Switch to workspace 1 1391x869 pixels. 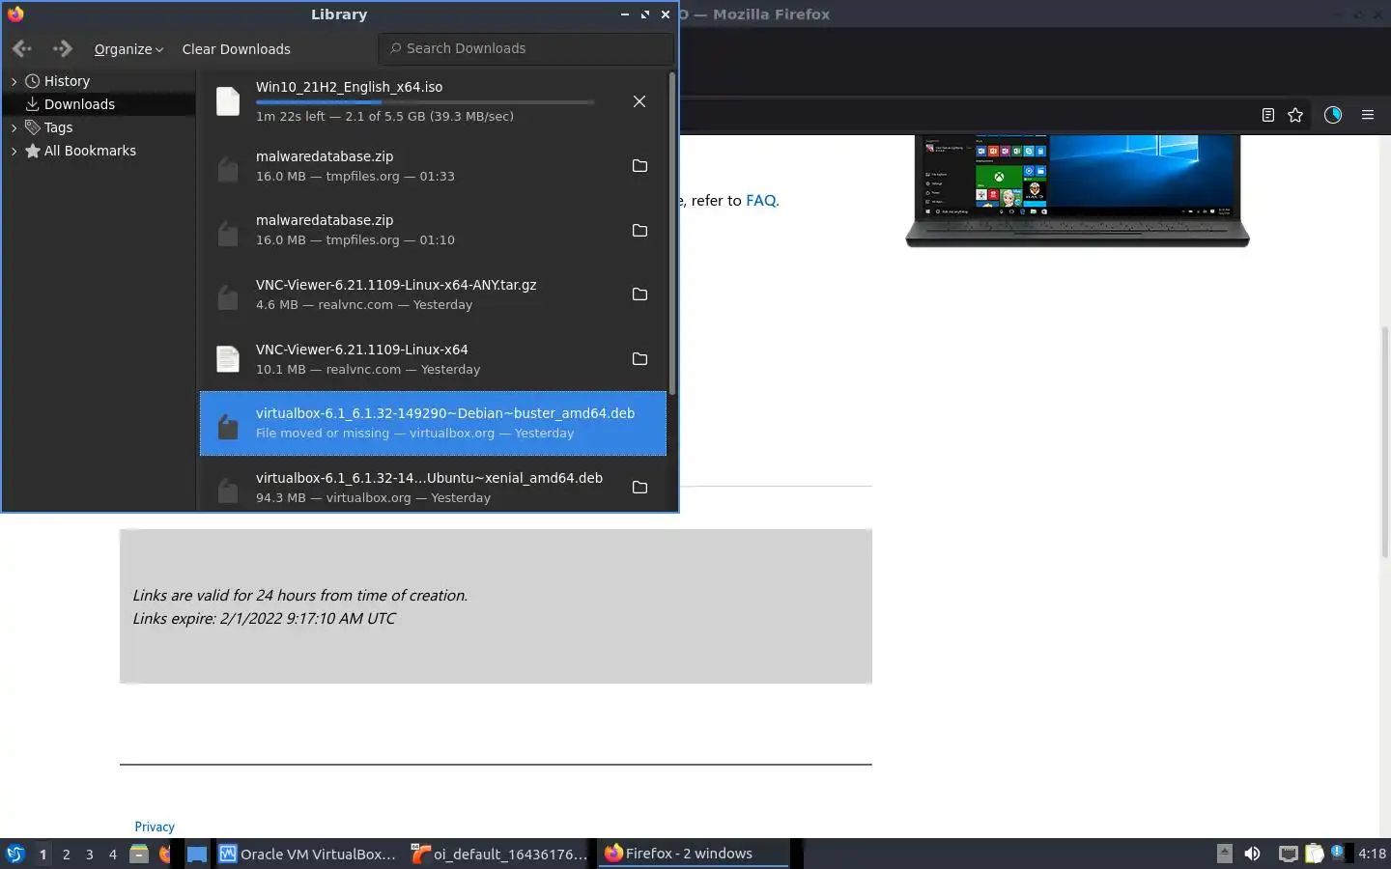(x=43, y=854)
